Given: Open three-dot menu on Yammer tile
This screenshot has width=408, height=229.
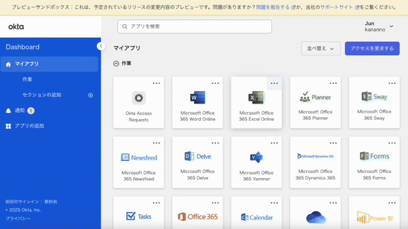Looking at the screenshot, I should tap(274, 143).
